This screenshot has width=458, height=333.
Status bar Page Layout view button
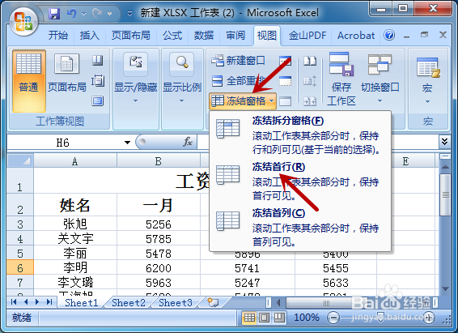pos(265,318)
